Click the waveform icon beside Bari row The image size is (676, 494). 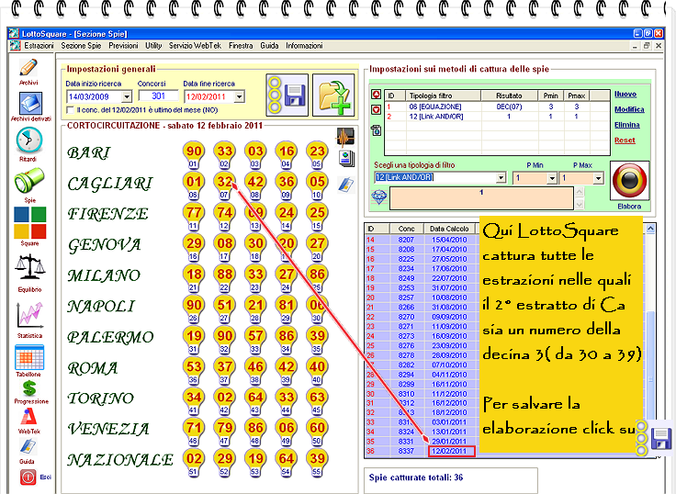click(x=345, y=137)
